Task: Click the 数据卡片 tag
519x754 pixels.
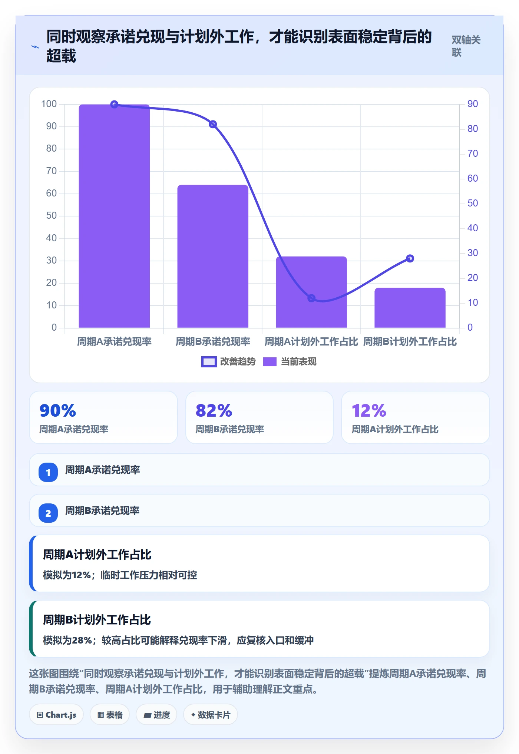Action: pyautogui.click(x=211, y=715)
